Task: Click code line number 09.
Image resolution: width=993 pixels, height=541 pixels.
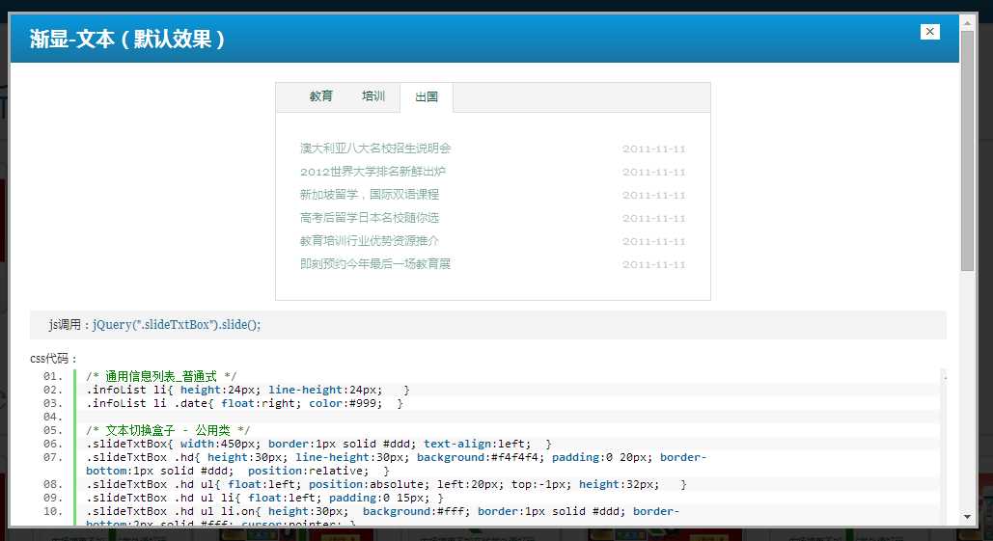Action: pos(52,498)
